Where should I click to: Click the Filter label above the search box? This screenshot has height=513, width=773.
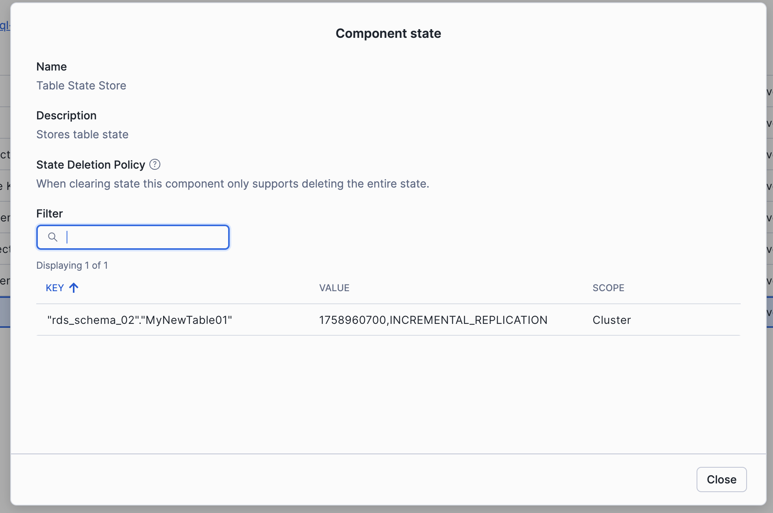(x=49, y=214)
